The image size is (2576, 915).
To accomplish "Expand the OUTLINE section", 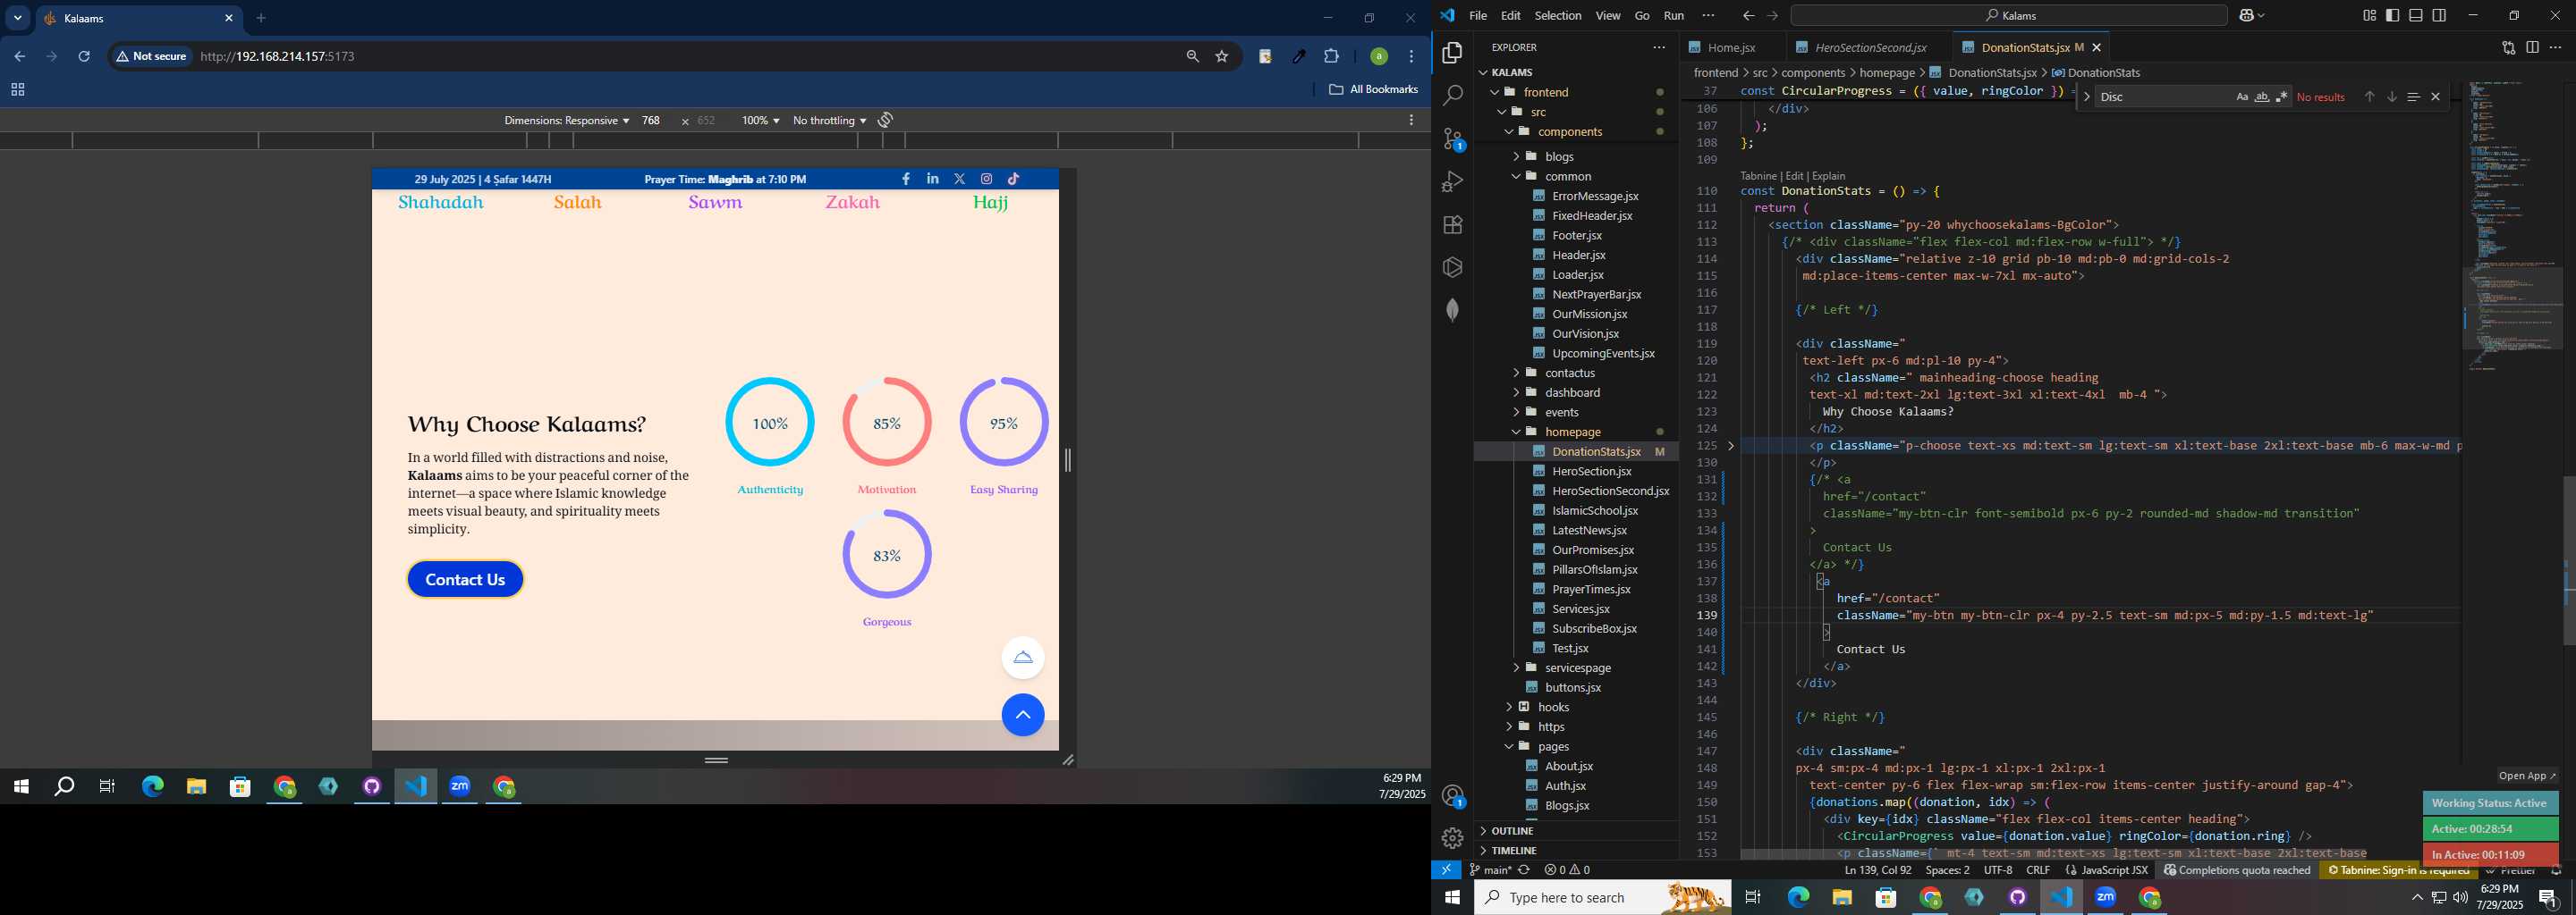I will point(1512,831).
